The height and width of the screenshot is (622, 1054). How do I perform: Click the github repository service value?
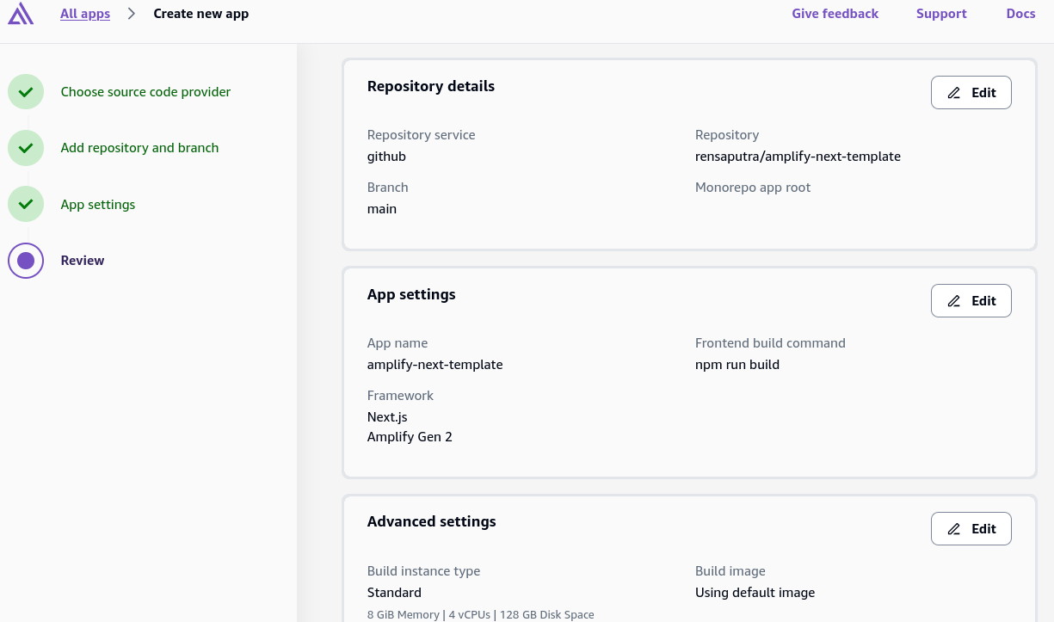(386, 157)
